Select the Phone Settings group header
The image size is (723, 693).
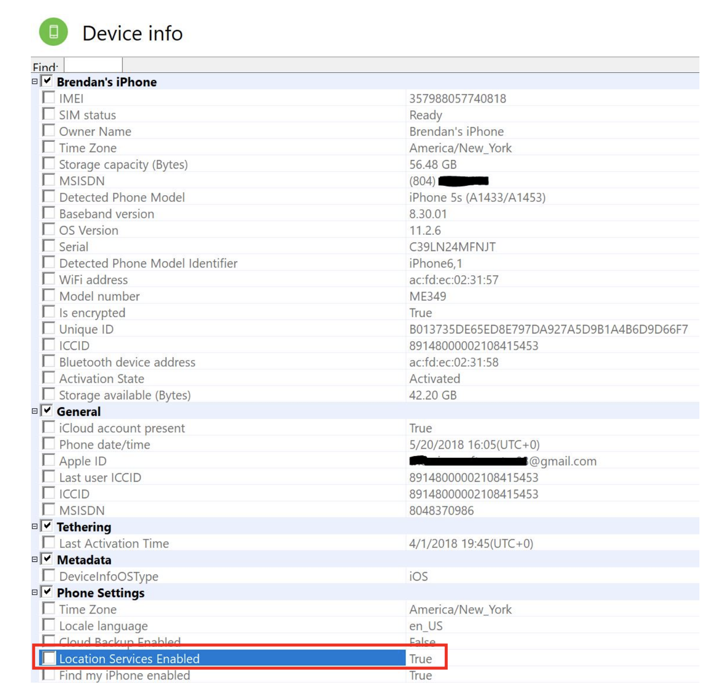coord(101,593)
